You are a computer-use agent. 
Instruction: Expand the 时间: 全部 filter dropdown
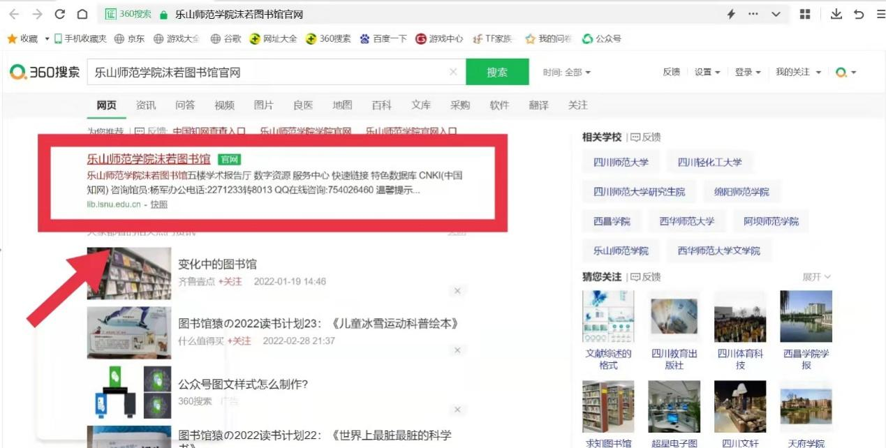click(x=567, y=73)
